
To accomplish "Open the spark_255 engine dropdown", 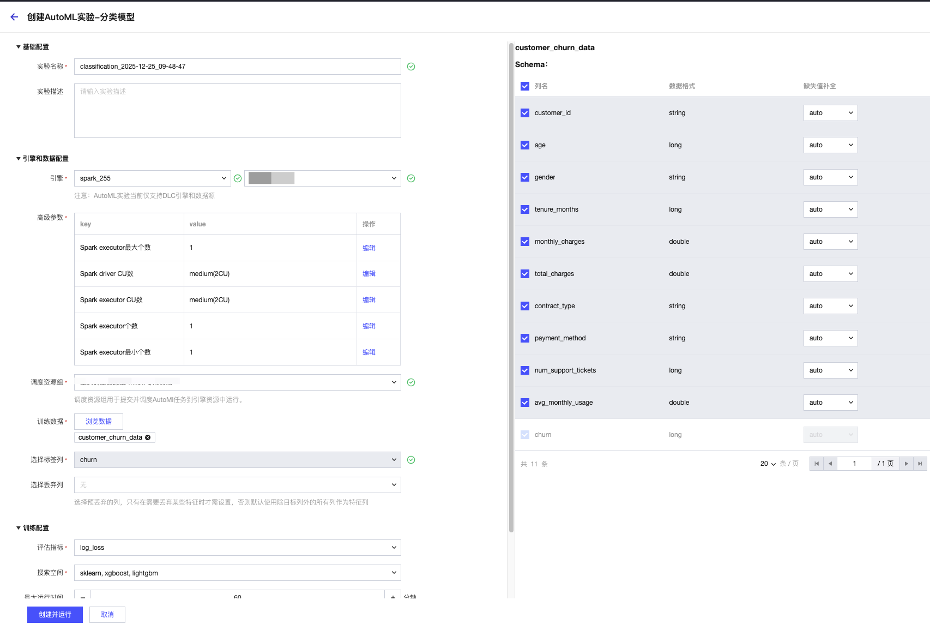I will [153, 178].
